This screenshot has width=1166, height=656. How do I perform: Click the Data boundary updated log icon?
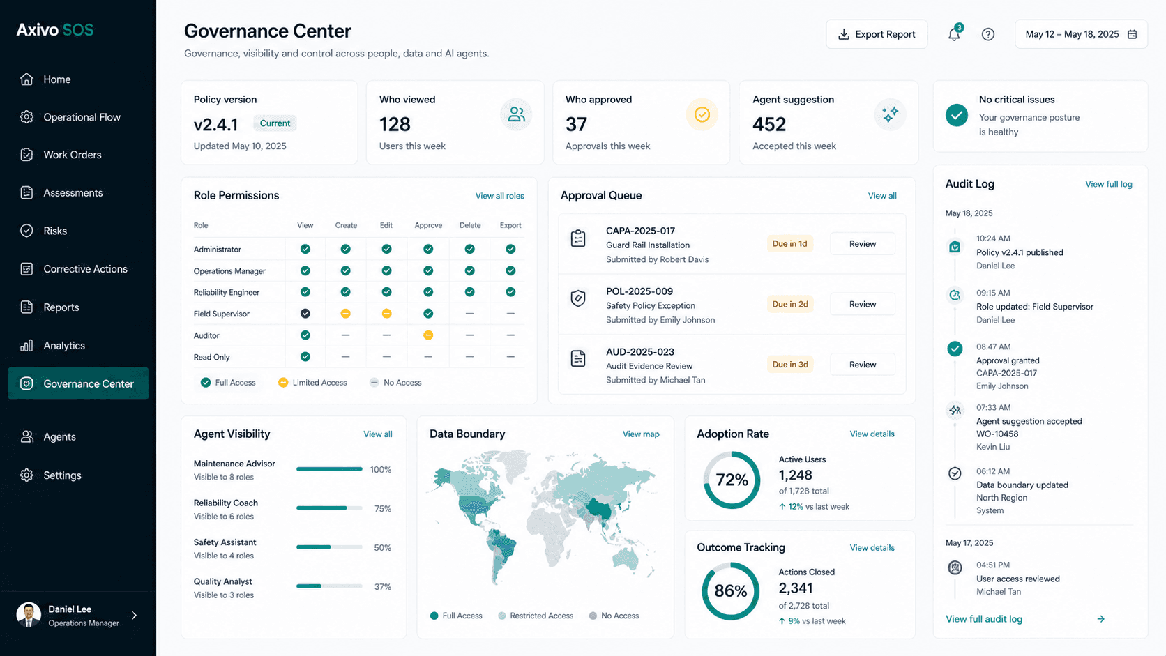(955, 473)
